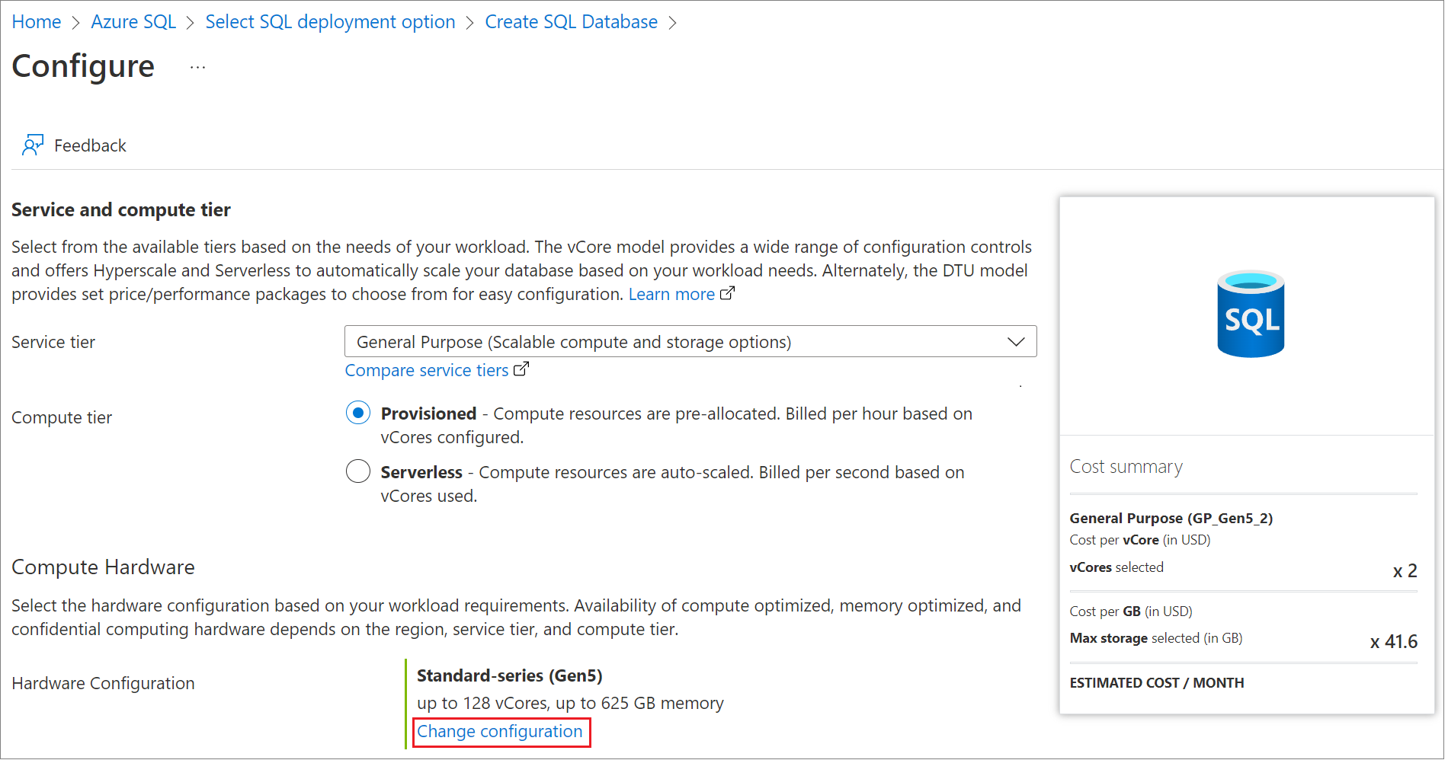Open Create SQL Database breadcrumb link
Viewport: 1448px width, 760px height.
pyautogui.click(x=571, y=21)
